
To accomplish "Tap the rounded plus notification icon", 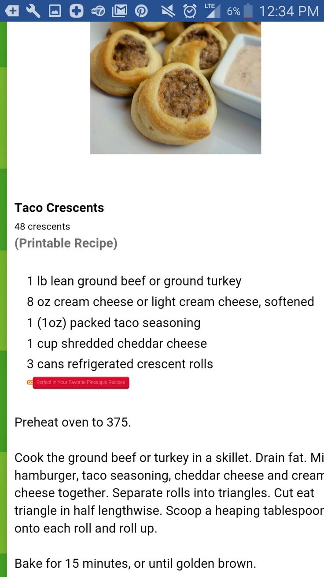I will point(76,11).
